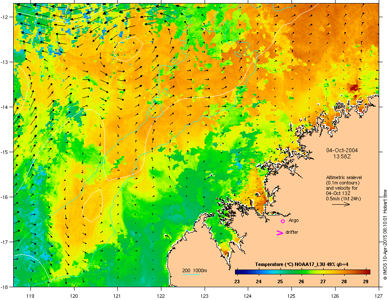Click the 04-Oct 13Z velocity legend line

[338, 193]
